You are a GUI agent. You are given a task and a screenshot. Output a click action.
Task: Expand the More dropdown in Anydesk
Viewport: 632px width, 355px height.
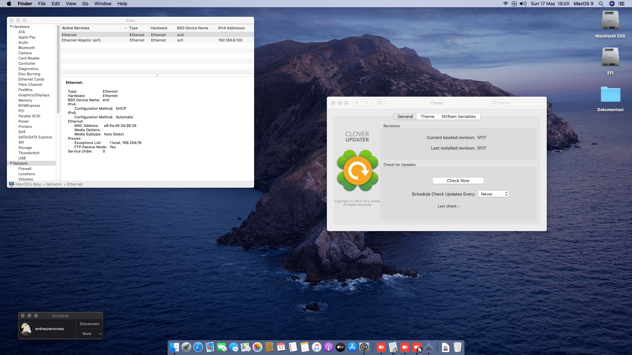click(90, 334)
